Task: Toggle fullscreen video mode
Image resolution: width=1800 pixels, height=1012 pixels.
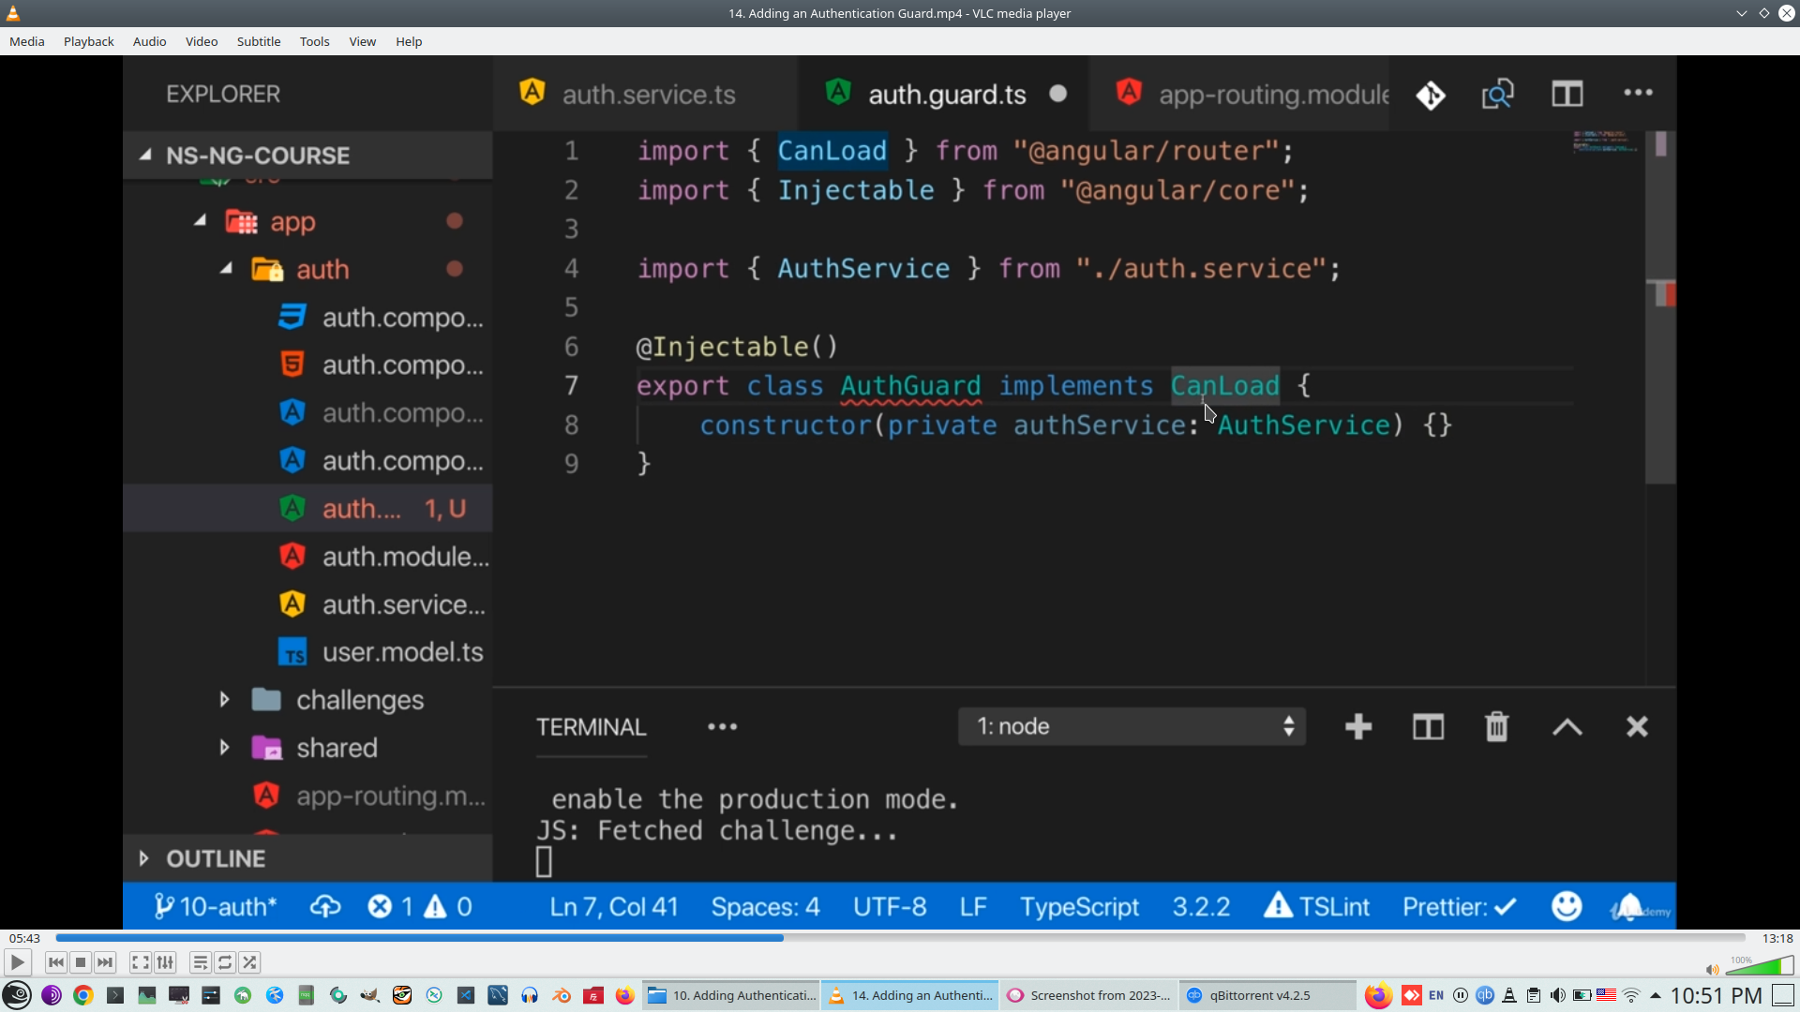Action: 140,962
